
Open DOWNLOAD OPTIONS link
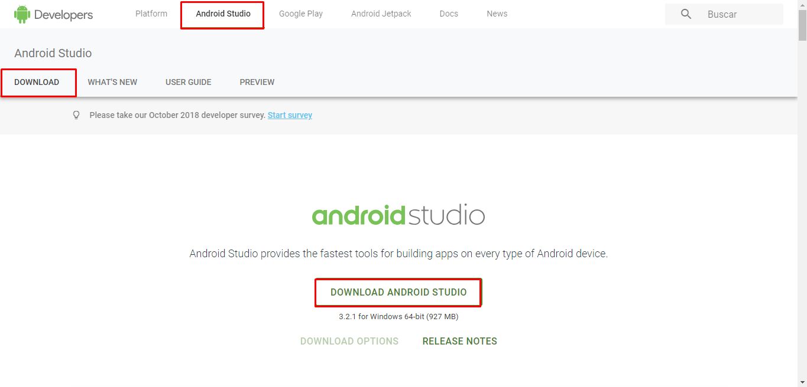[x=349, y=341]
